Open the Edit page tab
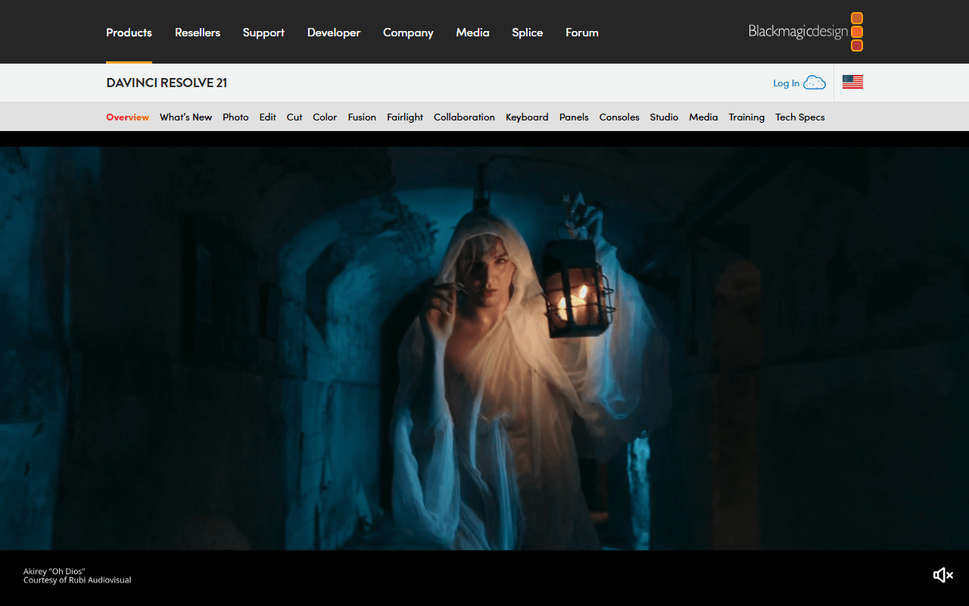The height and width of the screenshot is (606, 969). [x=267, y=117]
